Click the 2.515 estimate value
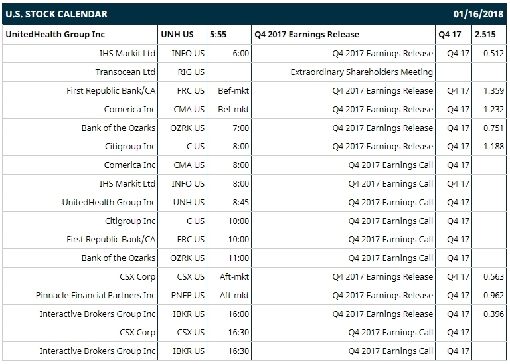This screenshot has height=364, width=510. pos(485,35)
